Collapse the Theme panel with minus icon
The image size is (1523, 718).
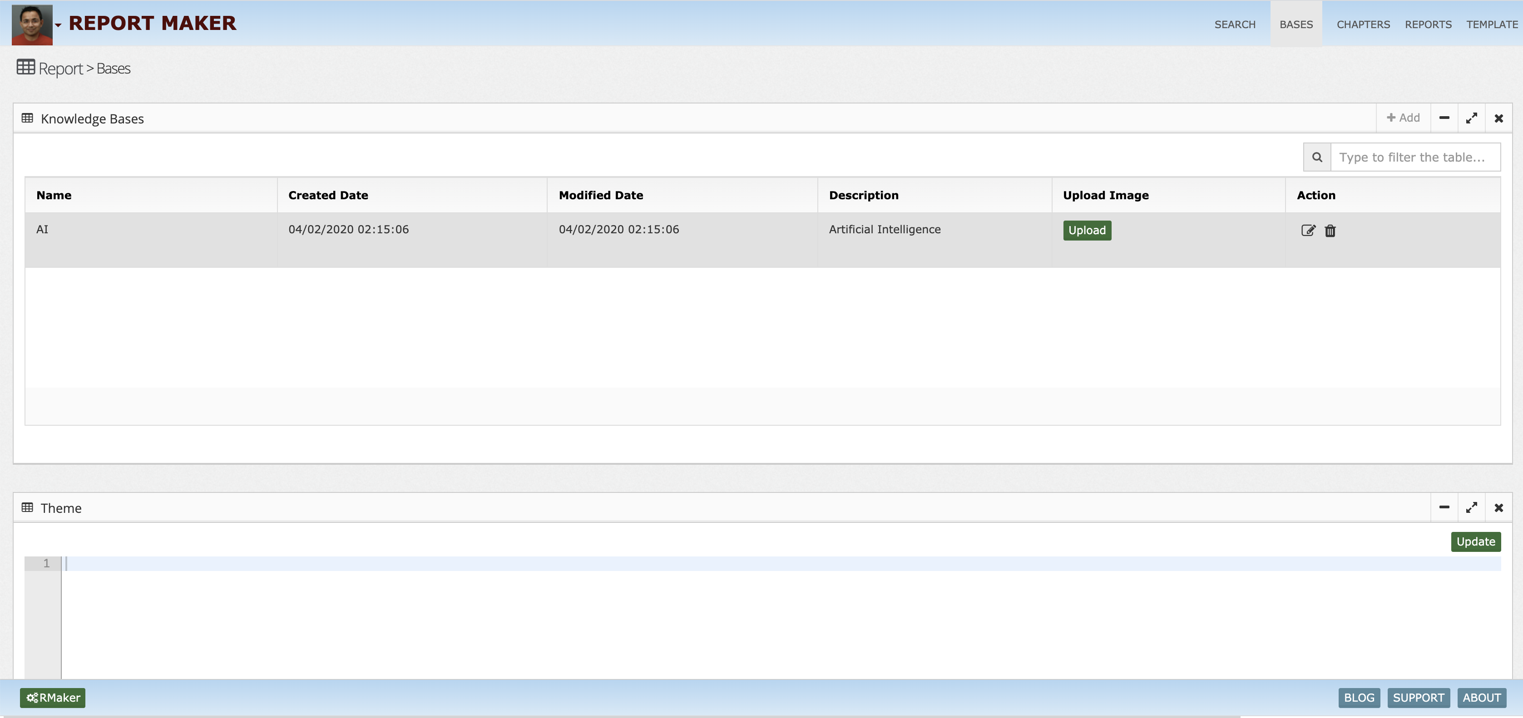1444,507
